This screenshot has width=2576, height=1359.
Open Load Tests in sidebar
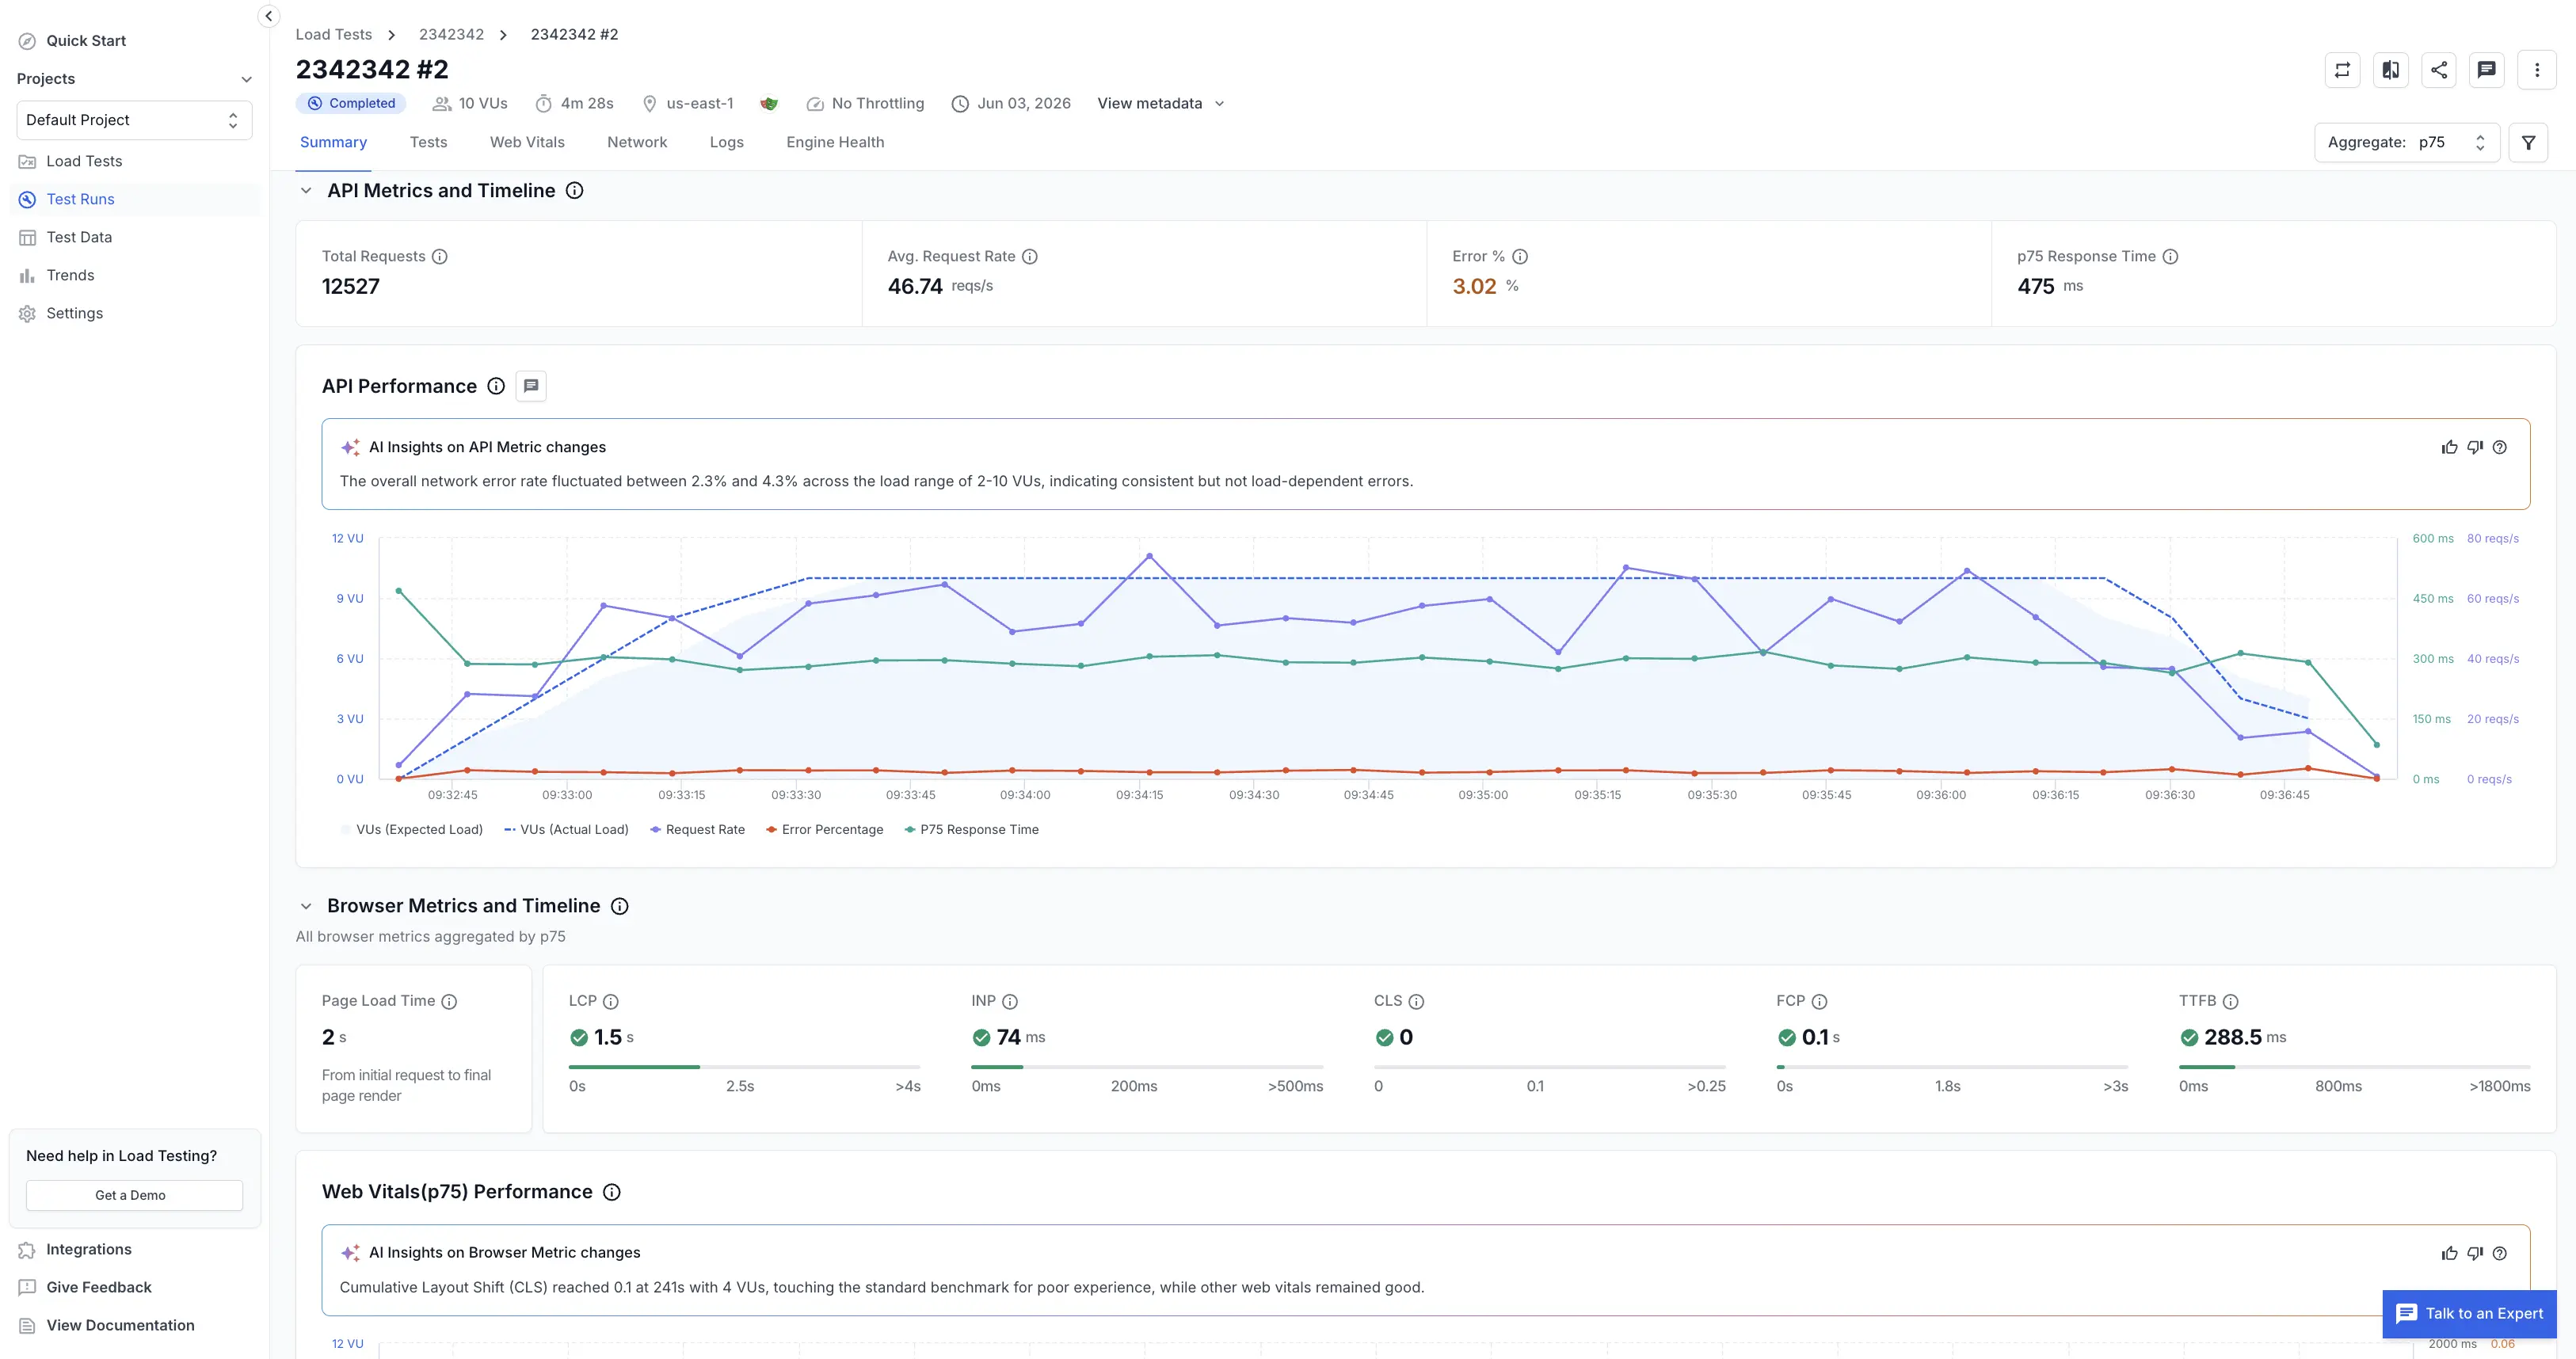coord(134,161)
